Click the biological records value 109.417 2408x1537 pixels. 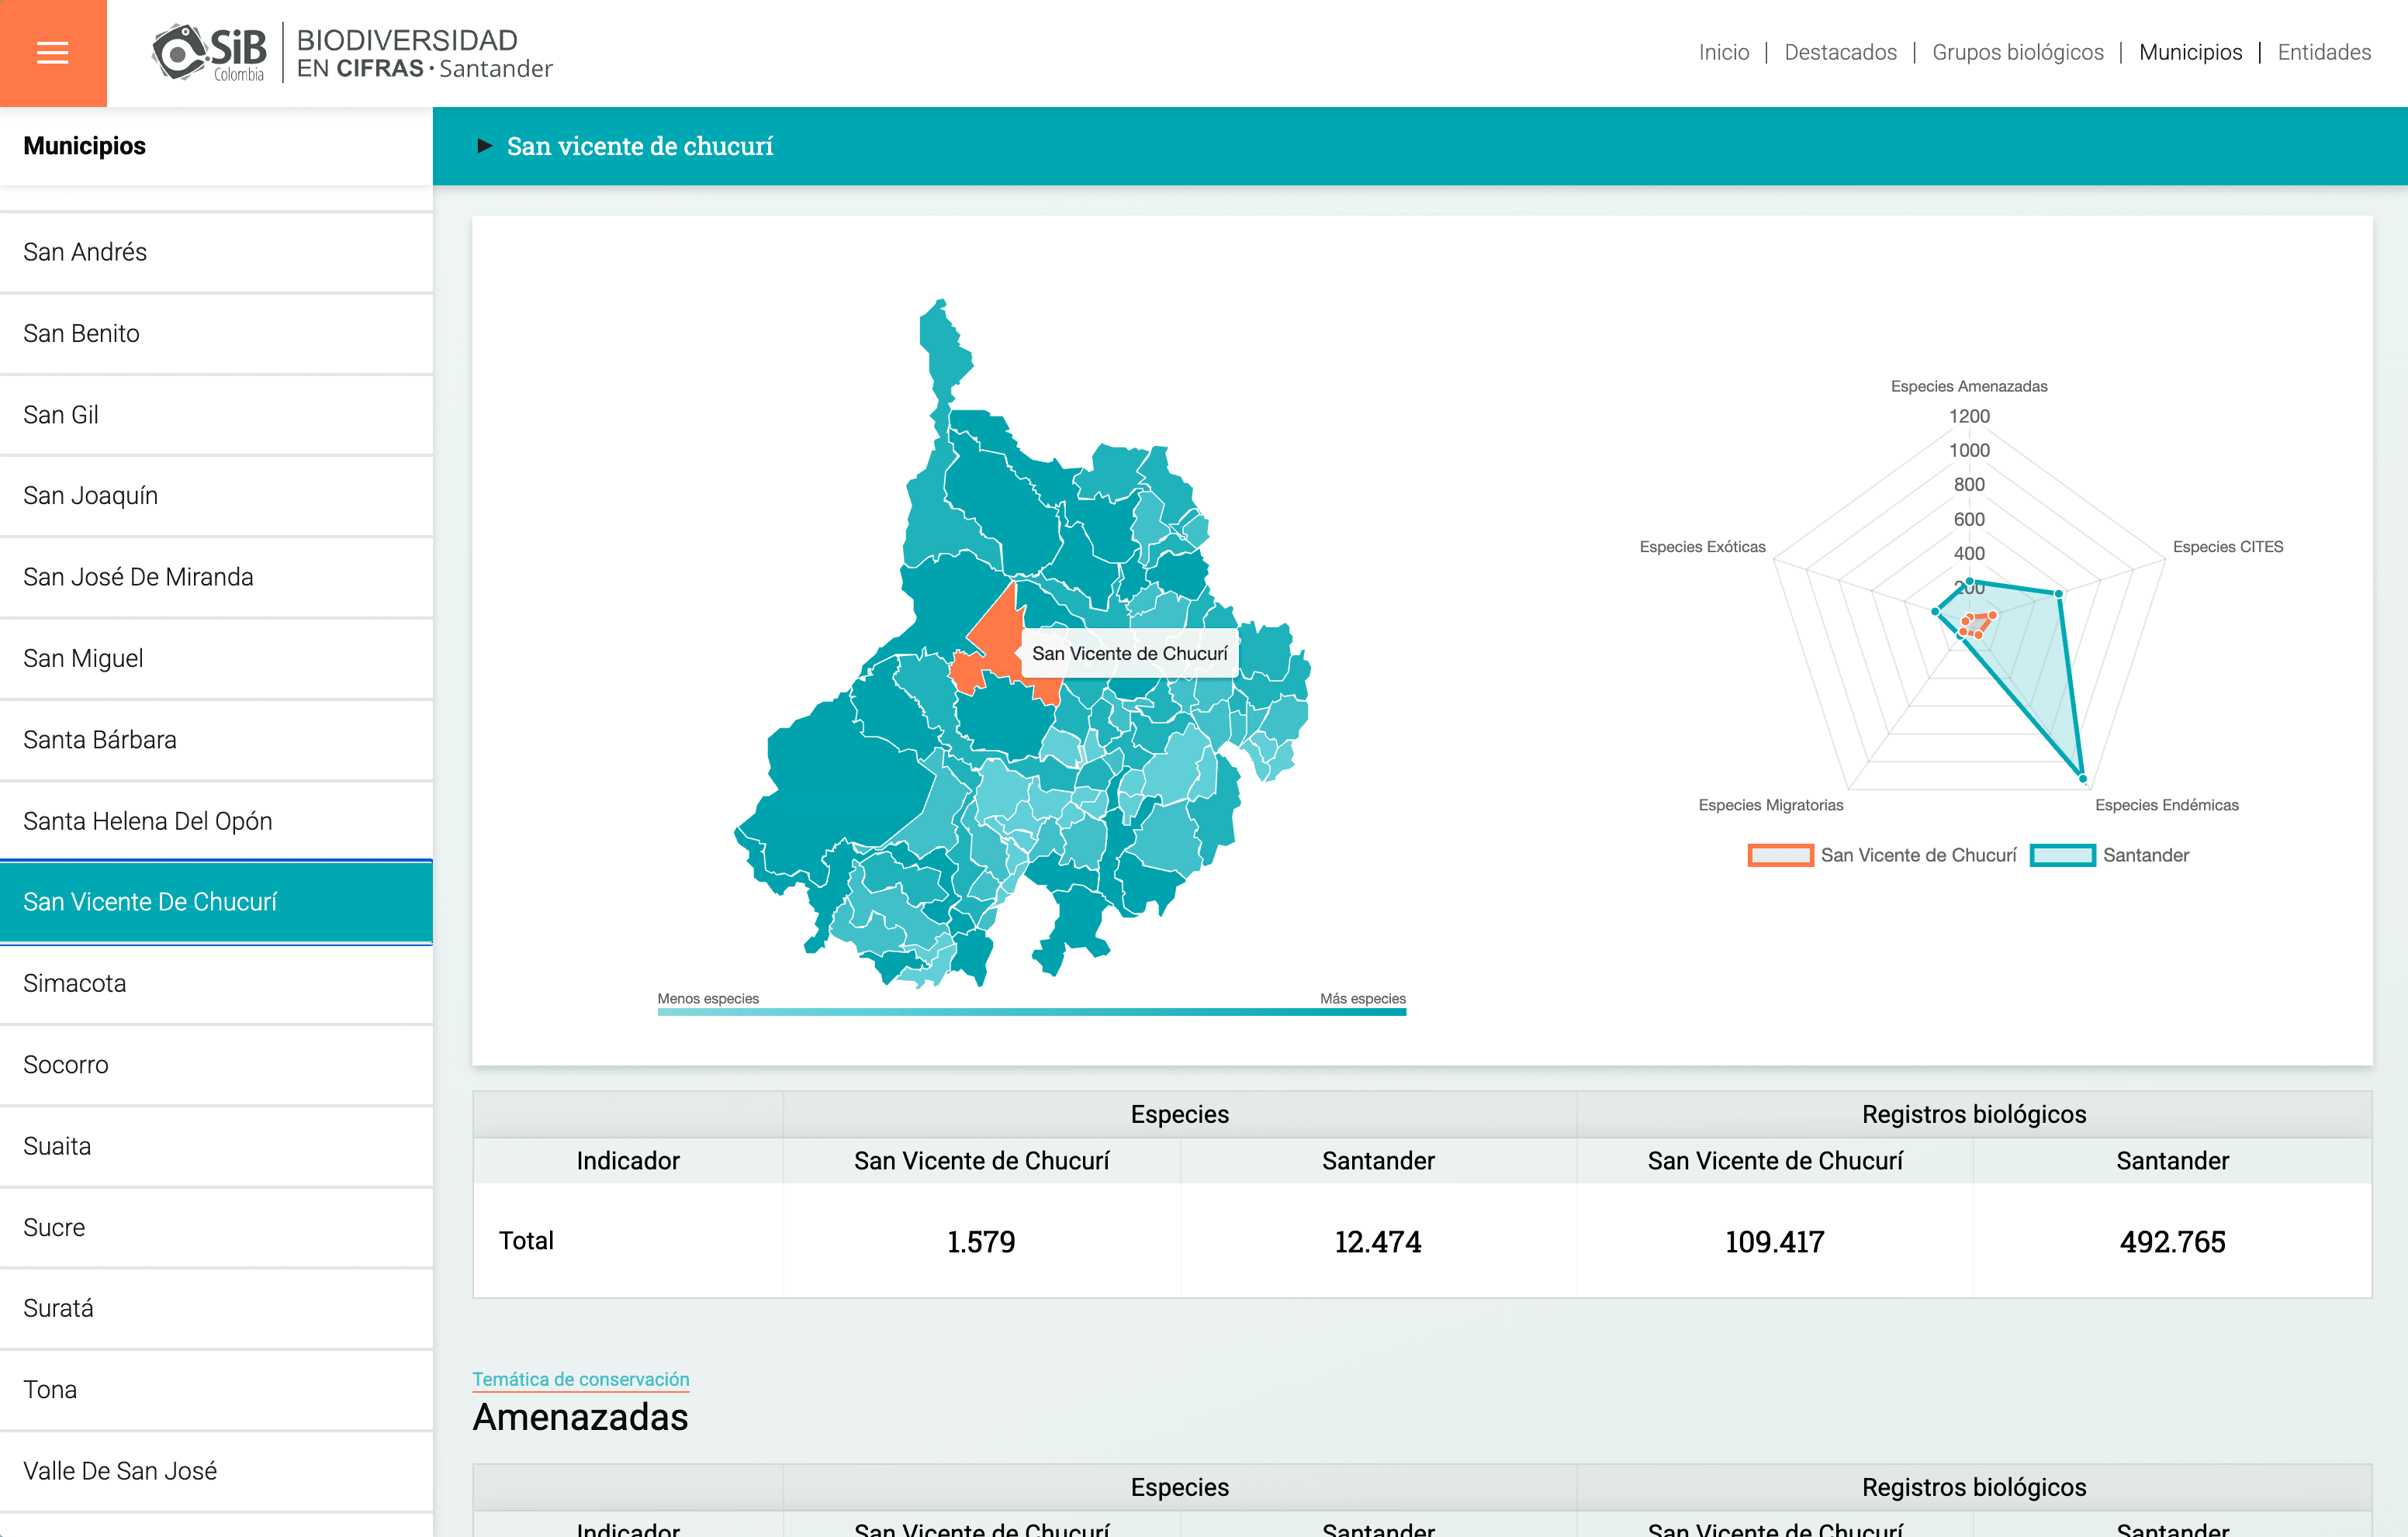pyautogui.click(x=1775, y=1242)
